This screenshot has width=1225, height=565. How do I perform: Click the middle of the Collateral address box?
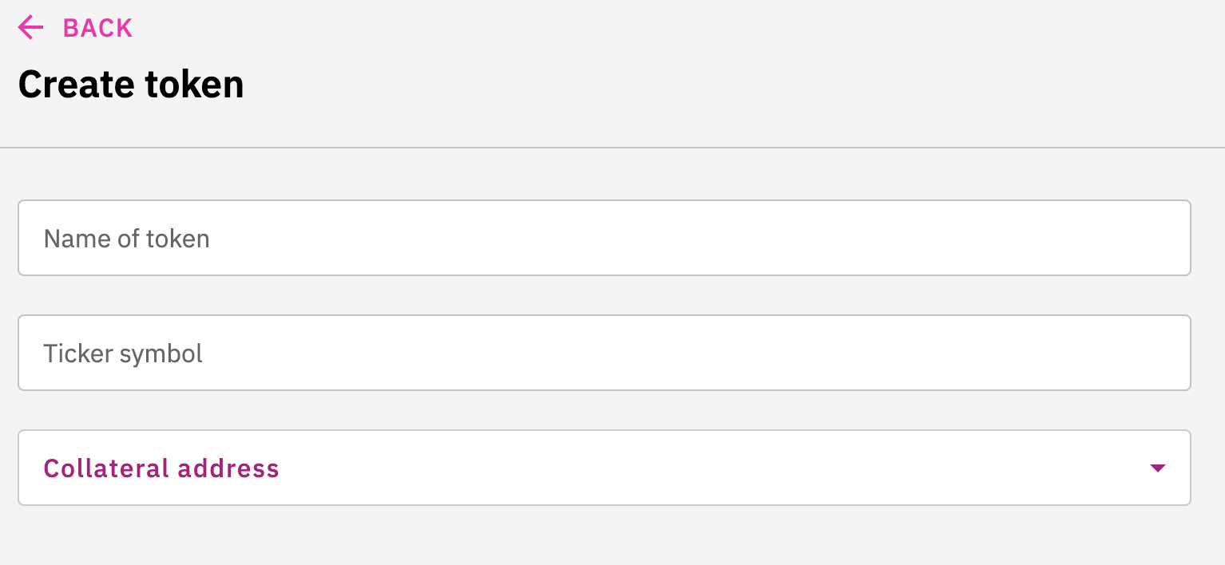(x=604, y=468)
